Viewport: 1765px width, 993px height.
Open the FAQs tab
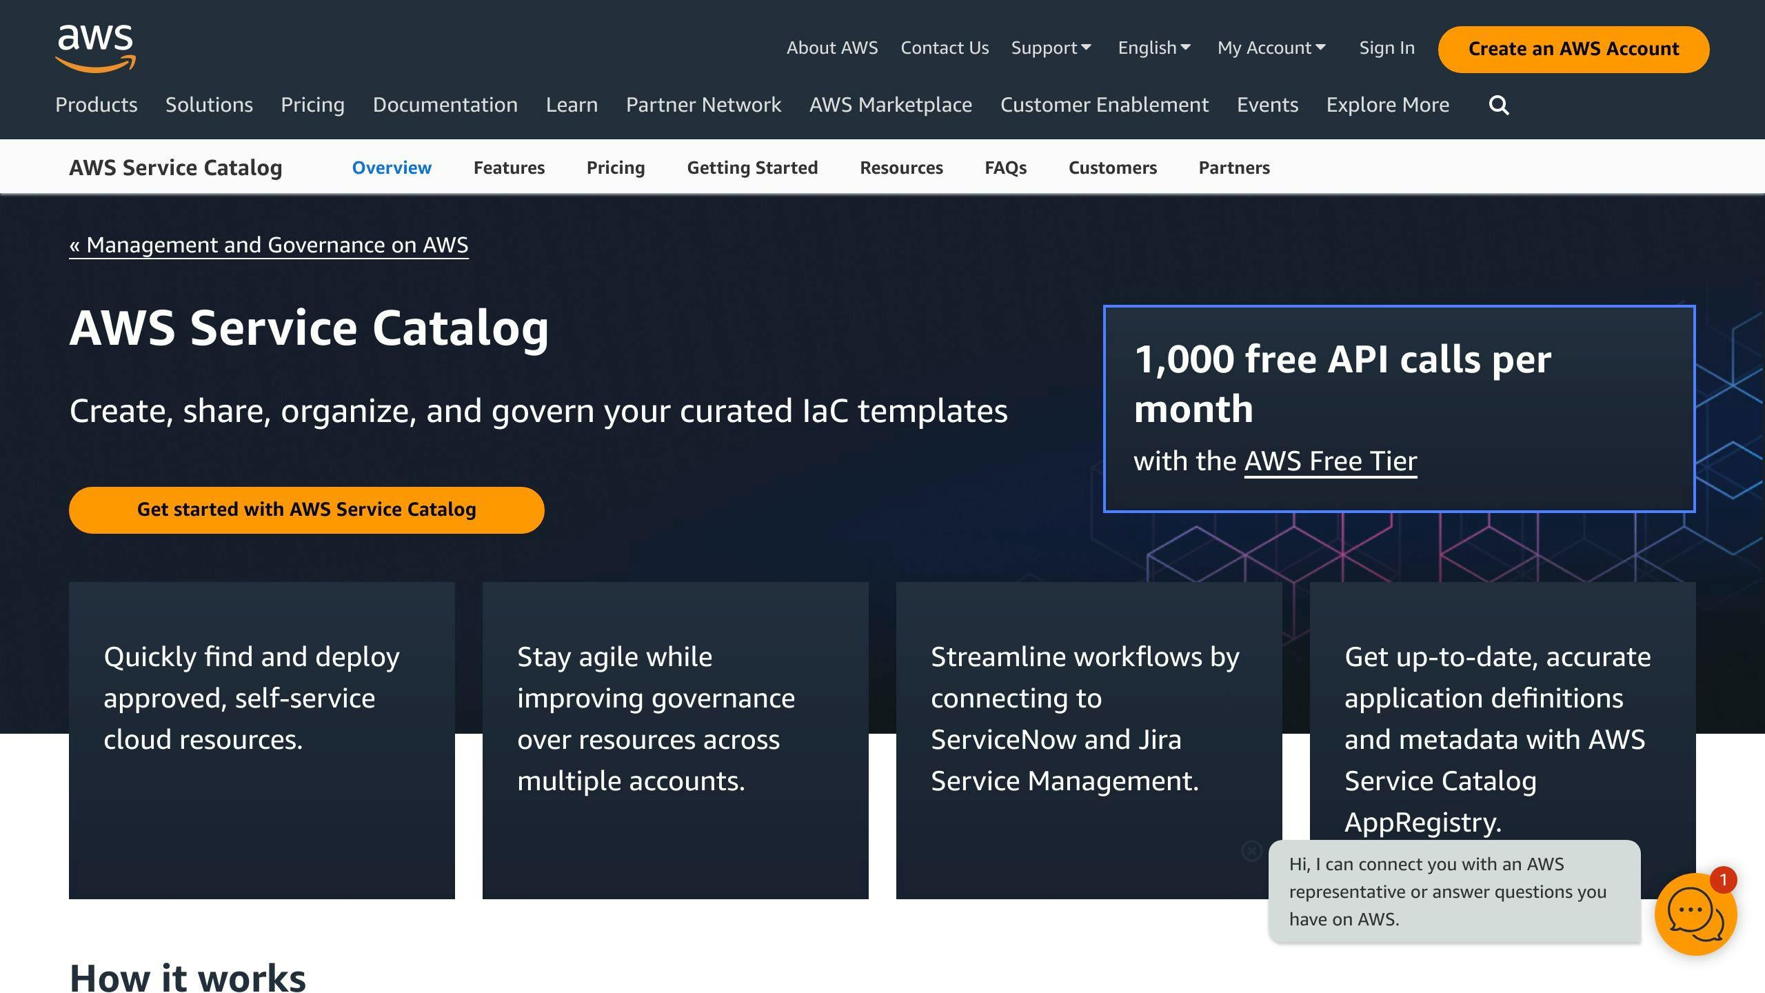click(x=1005, y=168)
